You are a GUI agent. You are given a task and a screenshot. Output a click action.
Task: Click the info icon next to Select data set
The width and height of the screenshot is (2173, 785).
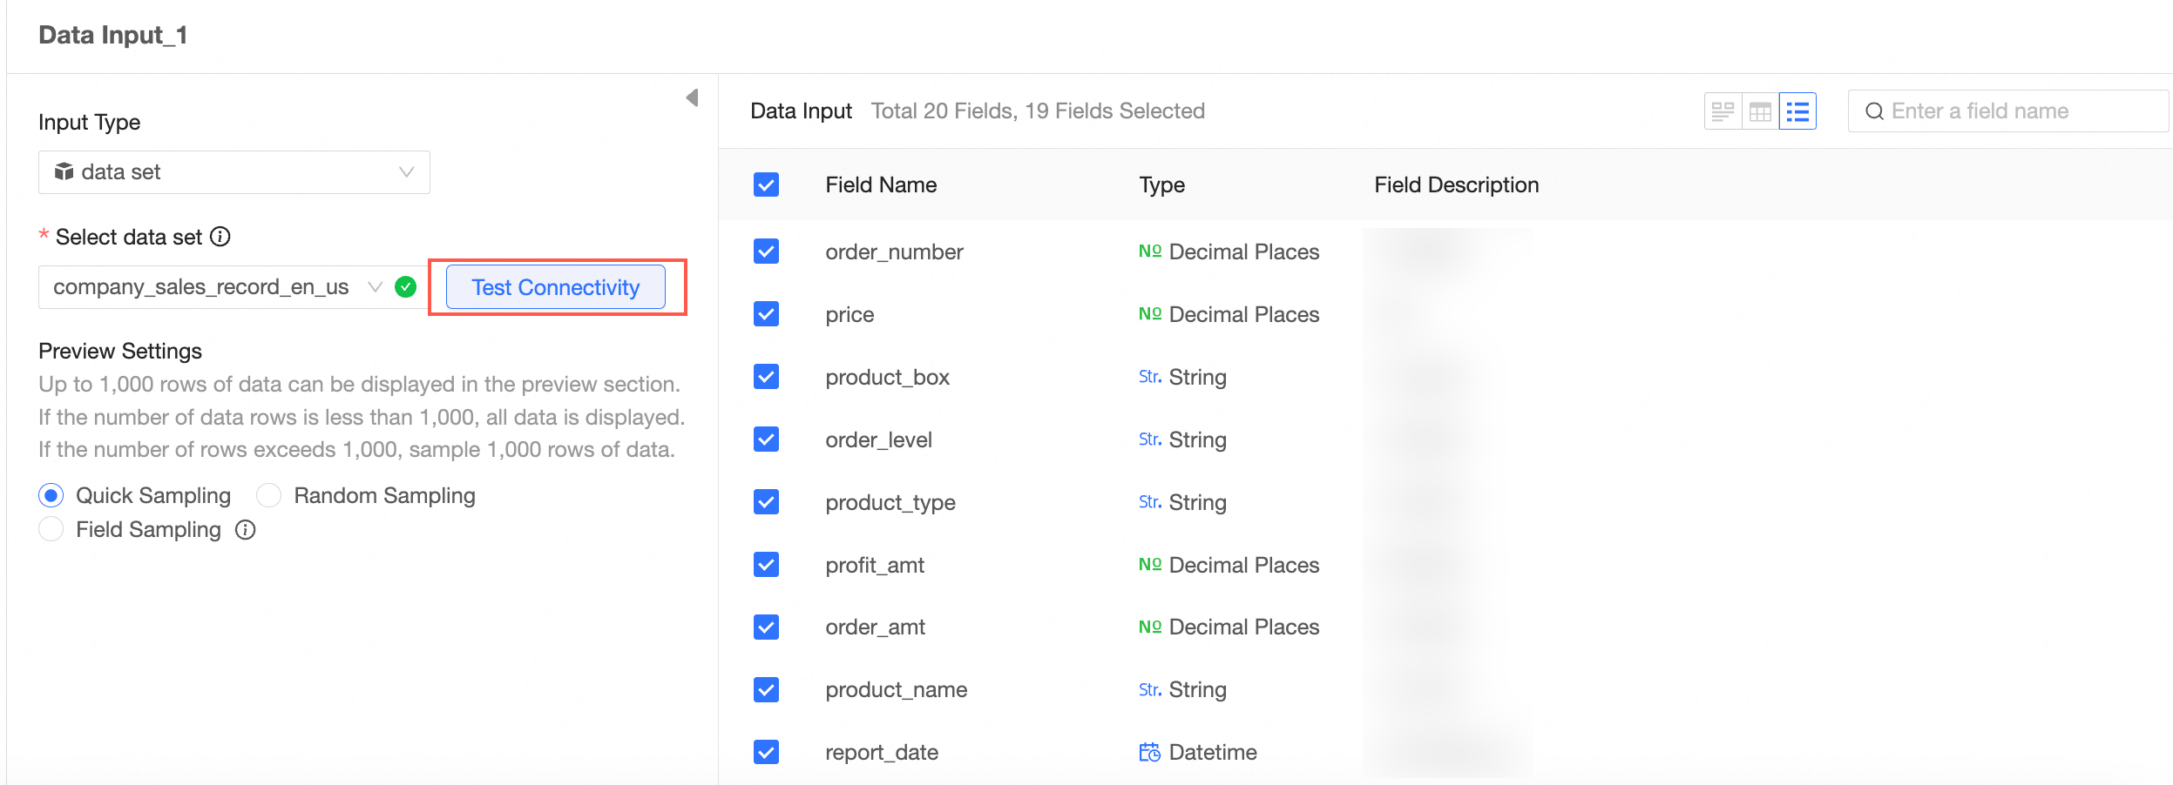pyautogui.click(x=220, y=237)
